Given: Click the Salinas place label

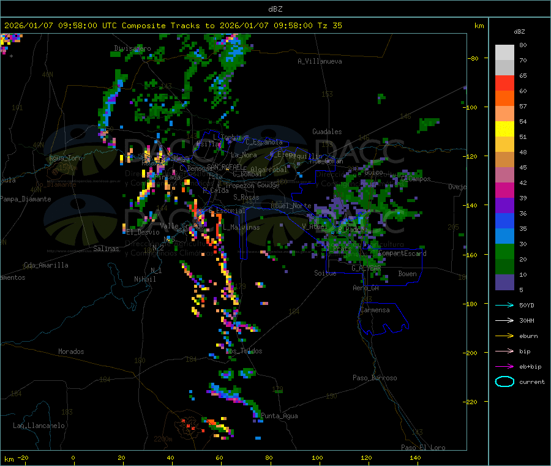Looking at the screenshot, I should 106,249.
